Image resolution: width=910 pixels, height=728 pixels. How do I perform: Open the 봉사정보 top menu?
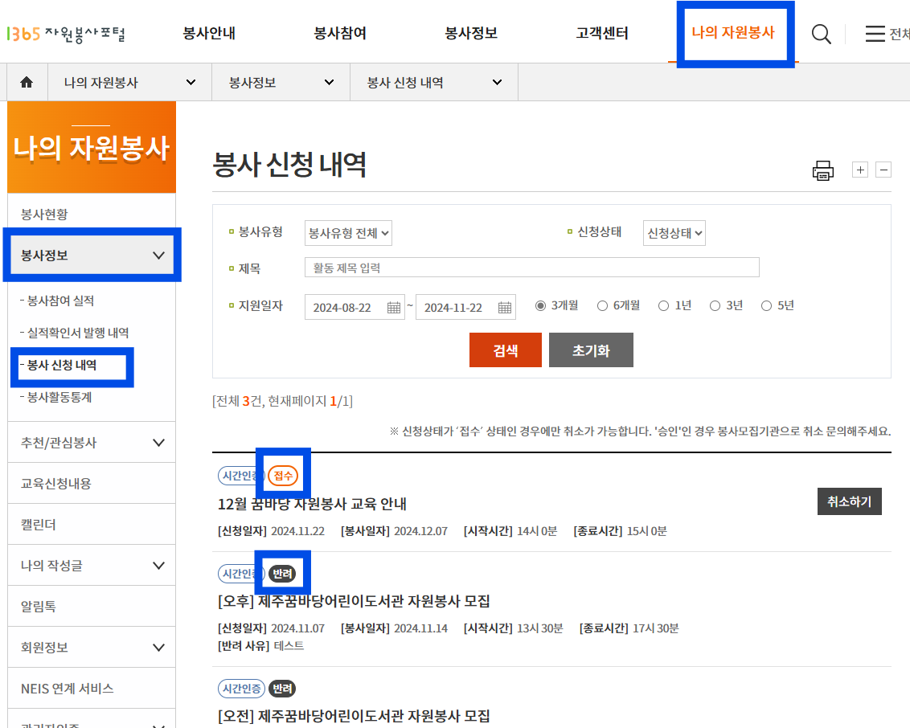[x=471, y=33]
